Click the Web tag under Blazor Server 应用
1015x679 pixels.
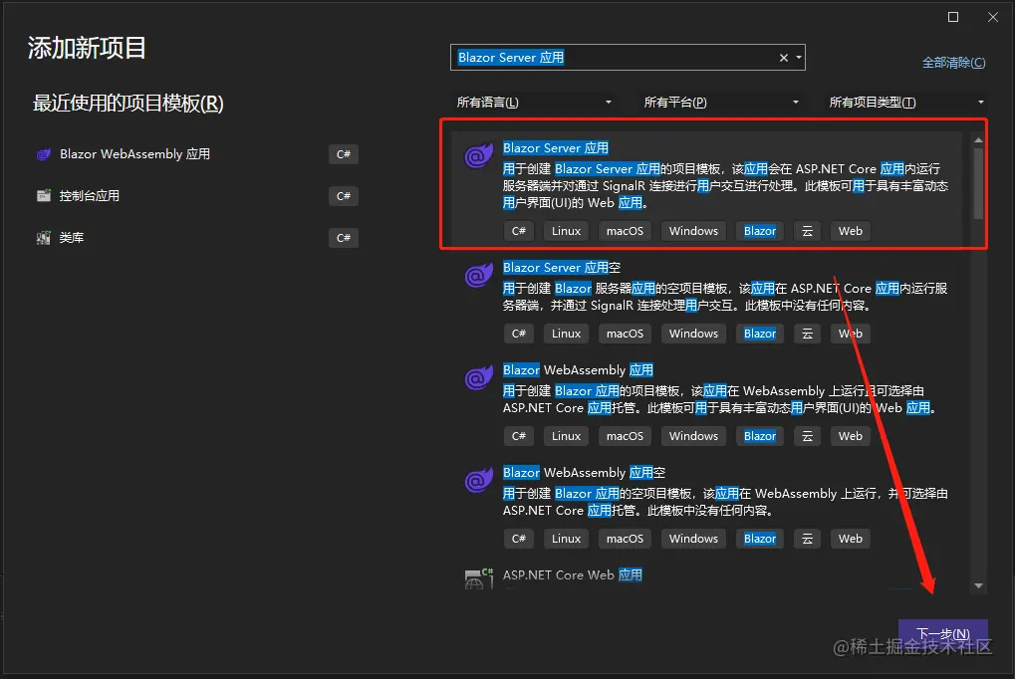(850, 231)
